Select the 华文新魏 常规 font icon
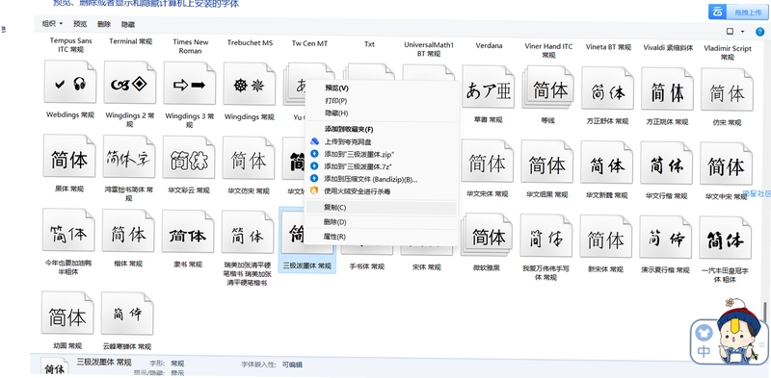The image size is (771, 378). point(607,164)
